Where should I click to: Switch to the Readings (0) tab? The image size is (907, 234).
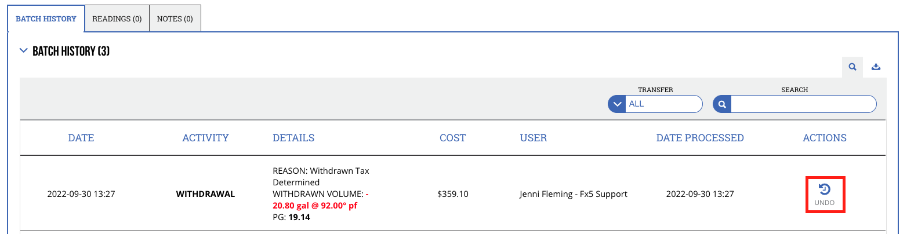click(117, 19)
